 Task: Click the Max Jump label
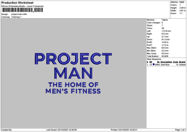pyautogui.click(x=152, y=54)
